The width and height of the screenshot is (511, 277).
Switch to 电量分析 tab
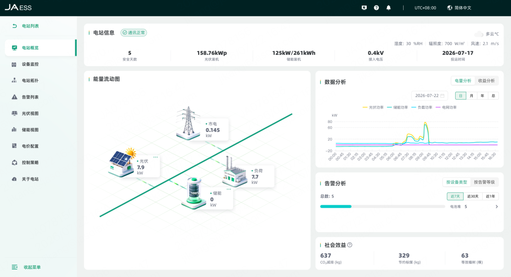pyautogui.click(x=463, y=81)
